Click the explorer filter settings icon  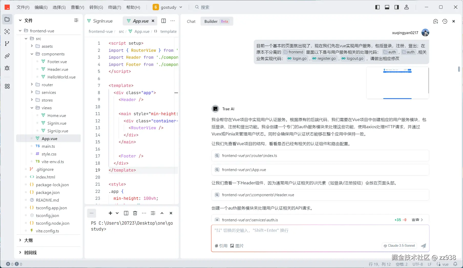click(x=76, y=20)
